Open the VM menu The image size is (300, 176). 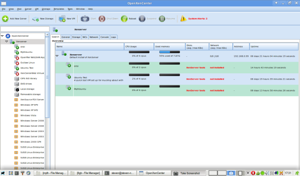pyautogui.click(x=37, y=9)
